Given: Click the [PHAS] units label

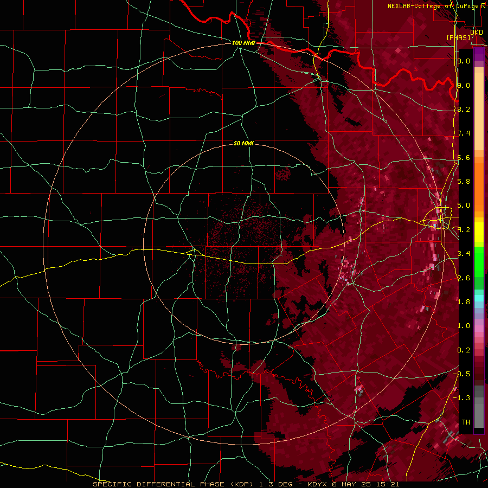Looking at the screenshot, I should pyautogui.click(x=459, y=38).
